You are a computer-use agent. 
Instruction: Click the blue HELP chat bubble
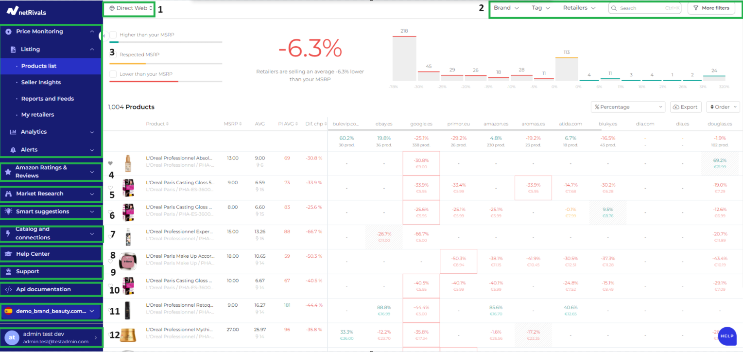click(x=727, y=336)
